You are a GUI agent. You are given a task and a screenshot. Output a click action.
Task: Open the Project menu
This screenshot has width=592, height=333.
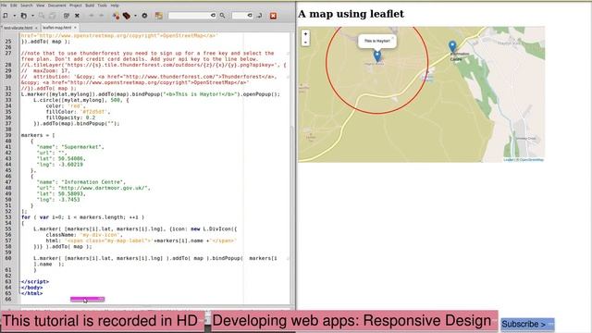(x=76, y=6)
